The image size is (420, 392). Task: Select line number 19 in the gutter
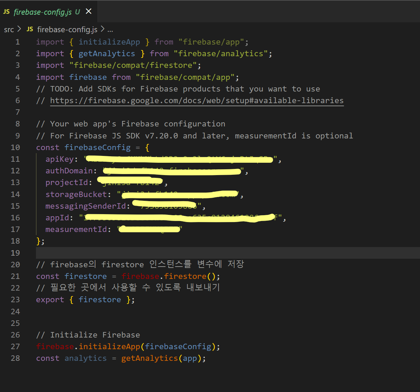[x=15, y=253]
